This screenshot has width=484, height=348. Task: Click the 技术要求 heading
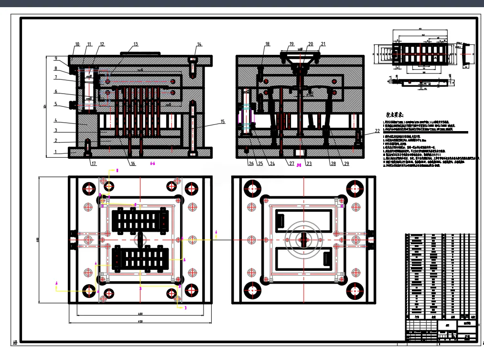coord(395,115)
